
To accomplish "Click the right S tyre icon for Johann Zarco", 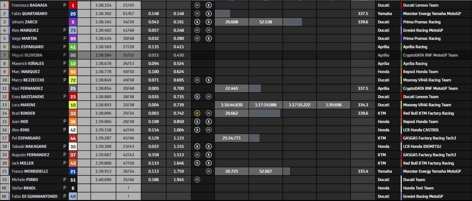I will point(209,22).
